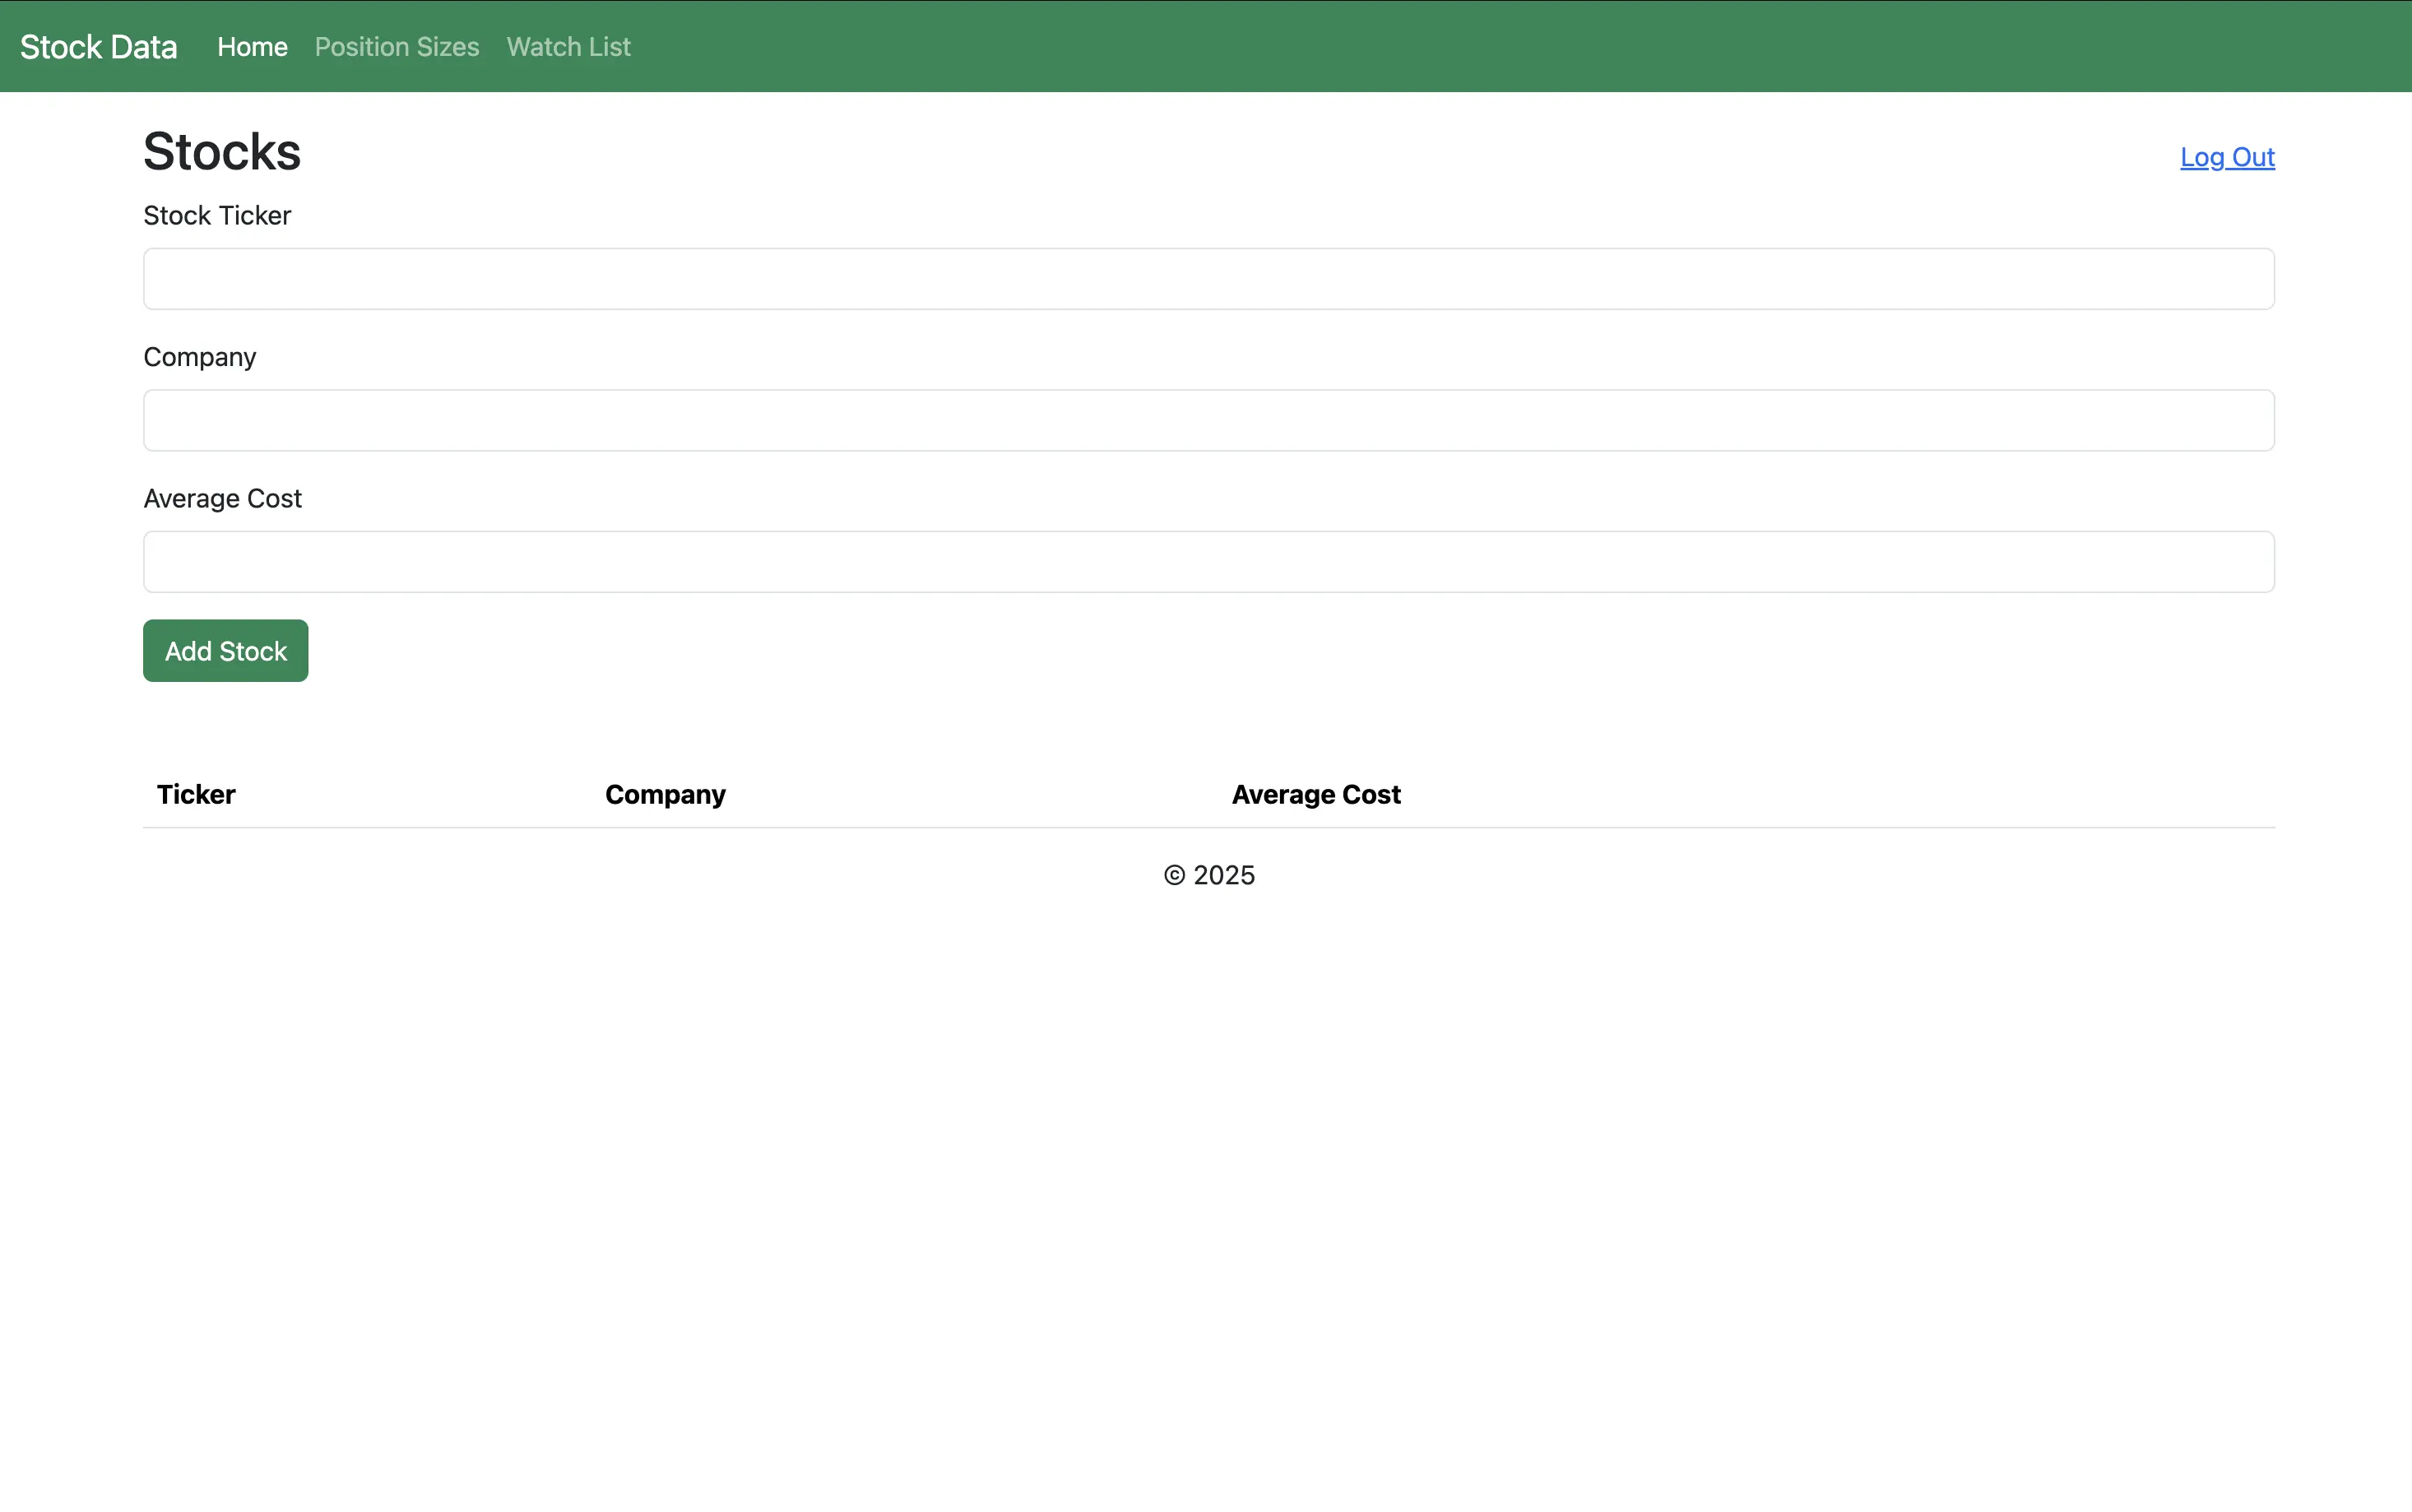Click the Stocks page heading

coord(222,152)
